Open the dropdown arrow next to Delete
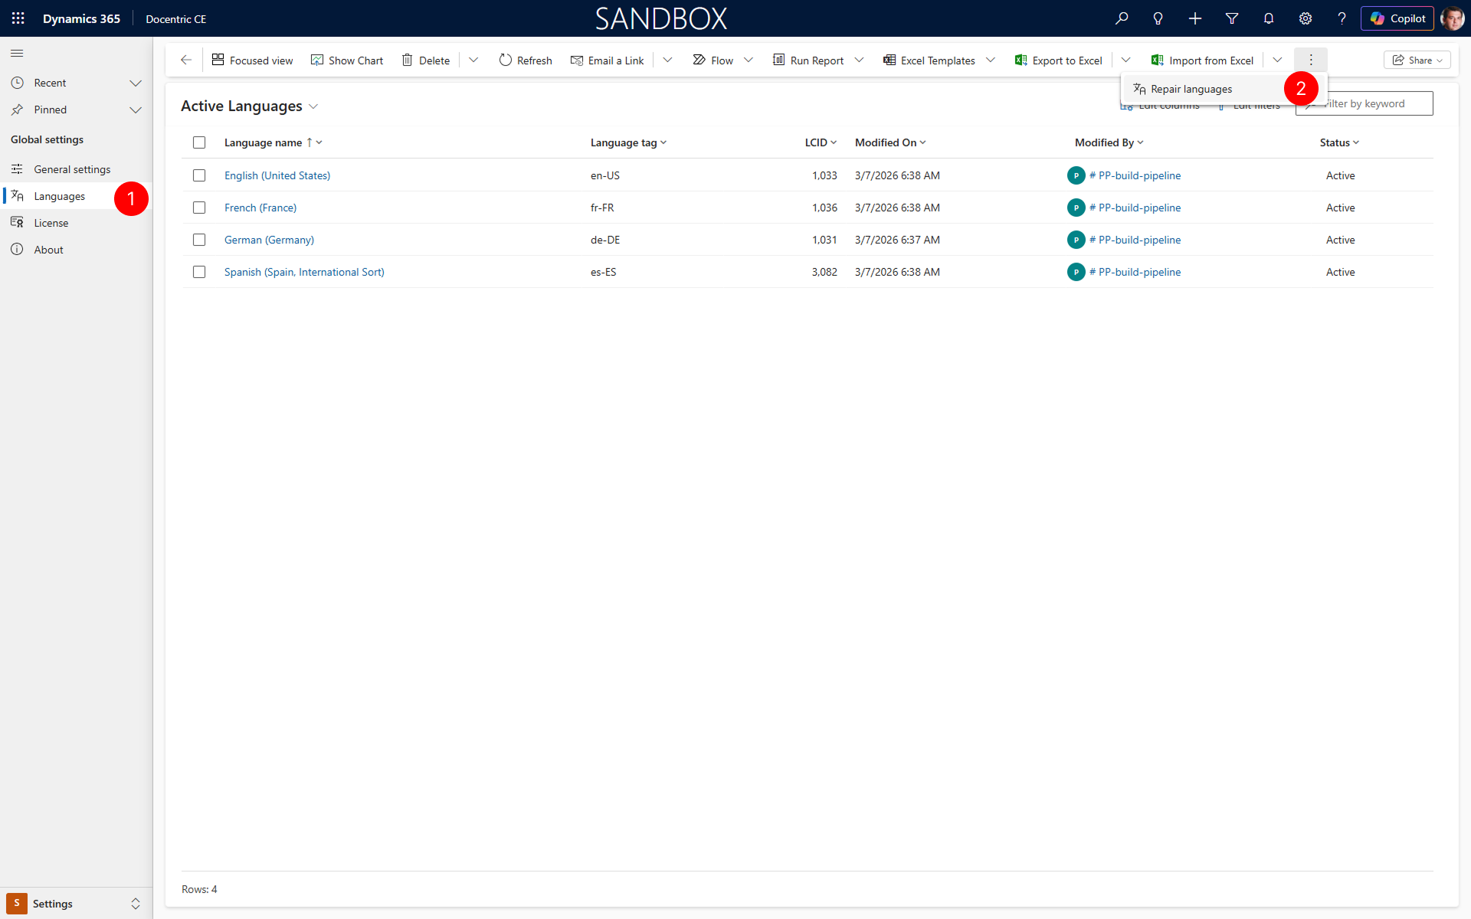Image resolution: width=1471 pixels, height=919 pixels. click(473, 60)
